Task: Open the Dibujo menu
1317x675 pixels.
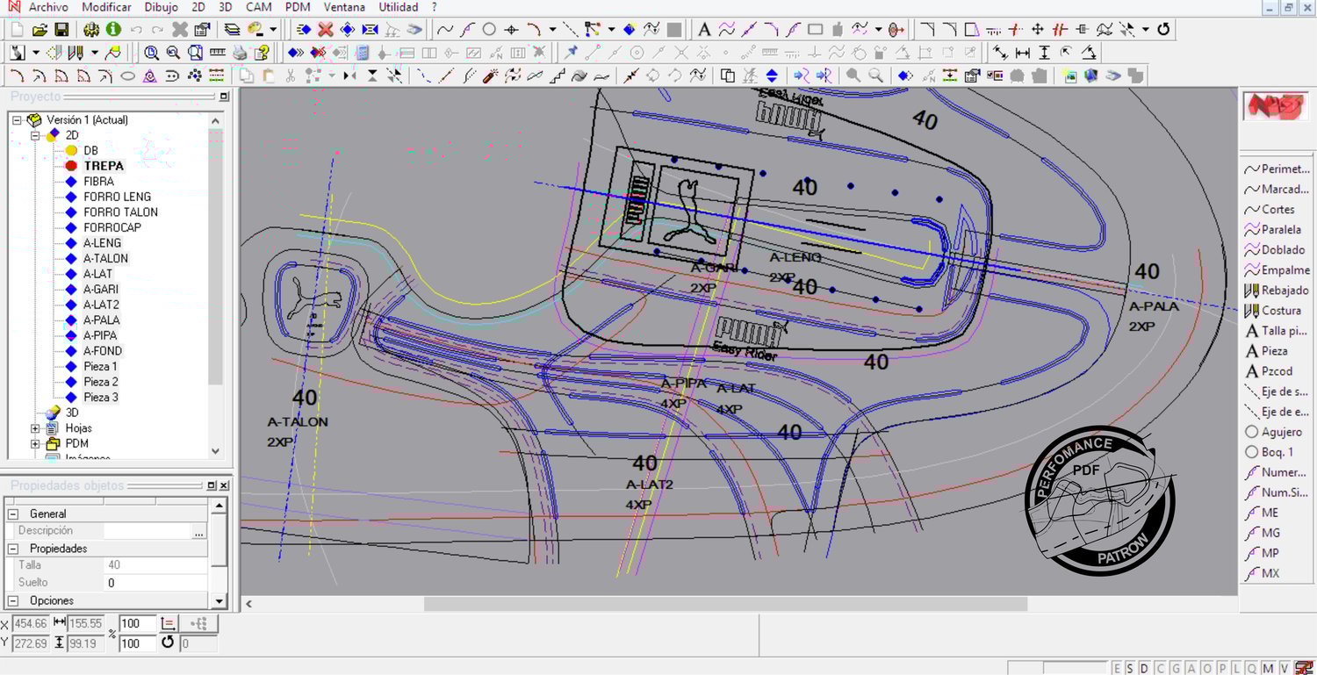Action: click(x=161, y=7)
